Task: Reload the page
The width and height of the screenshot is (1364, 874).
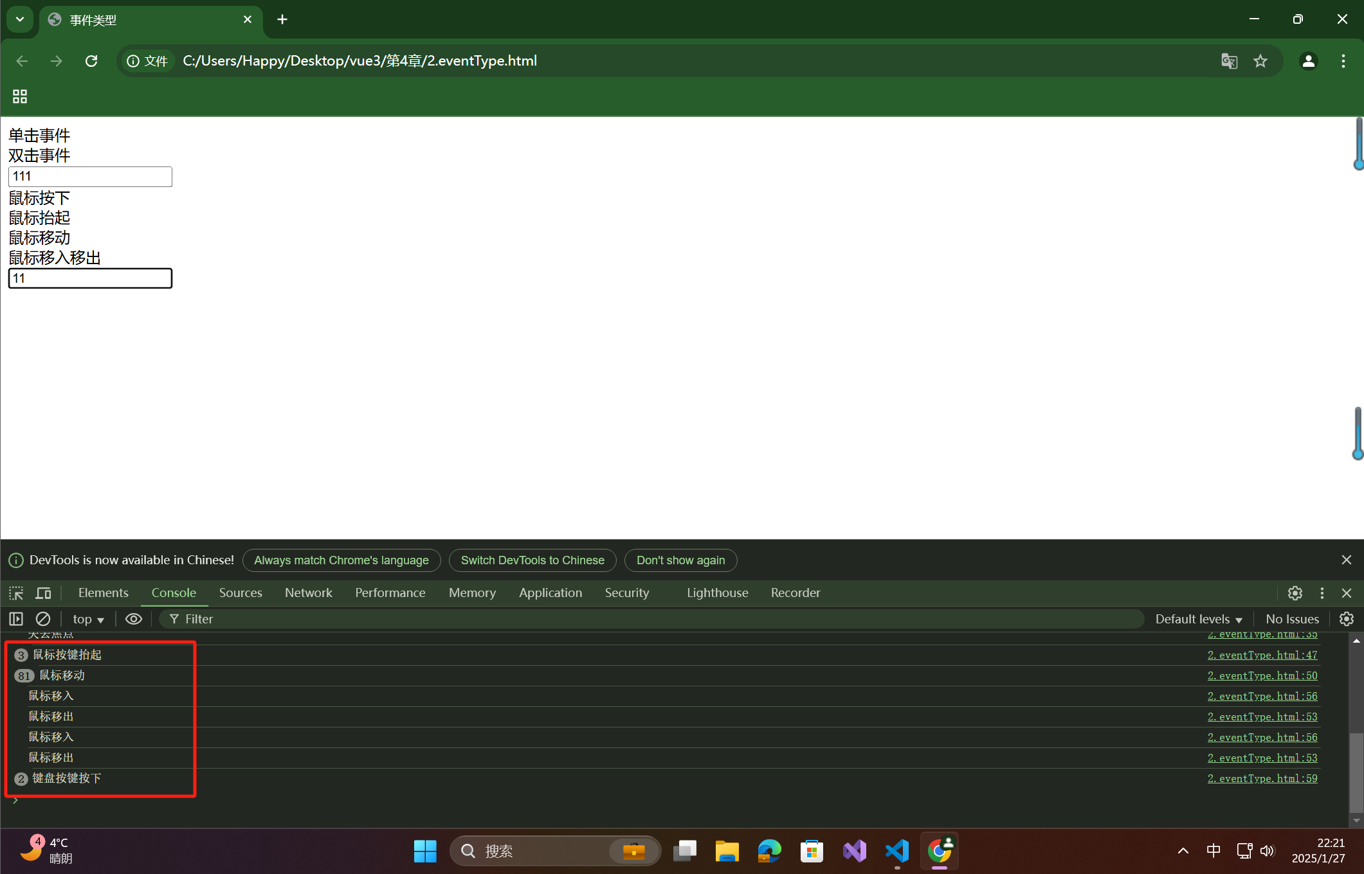Action: [x=91, y=61]
